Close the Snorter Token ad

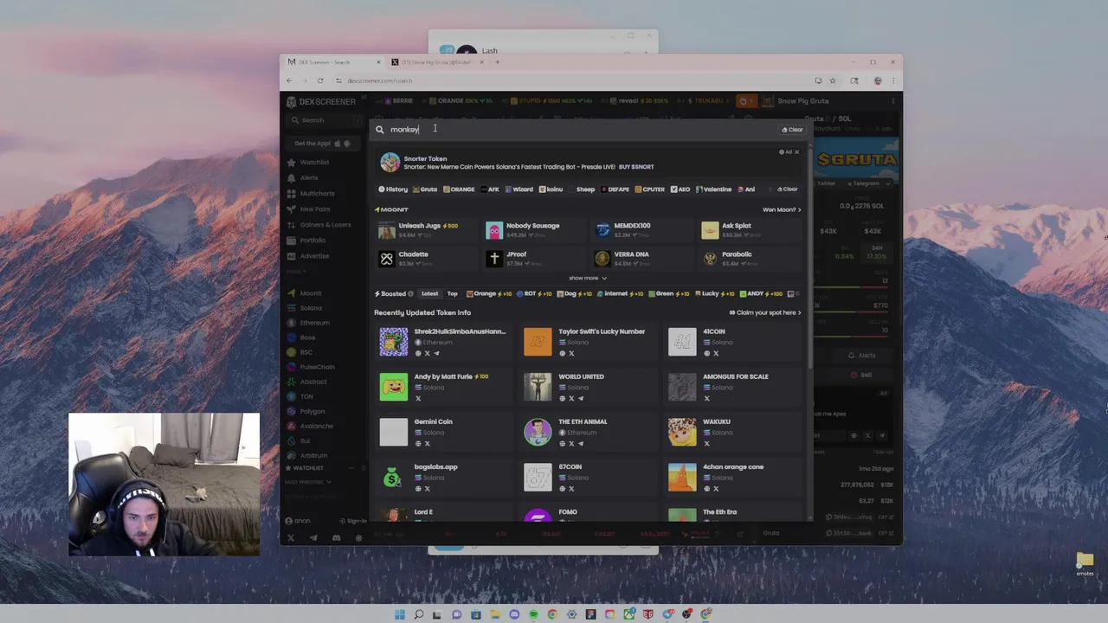tap(797, 152)
